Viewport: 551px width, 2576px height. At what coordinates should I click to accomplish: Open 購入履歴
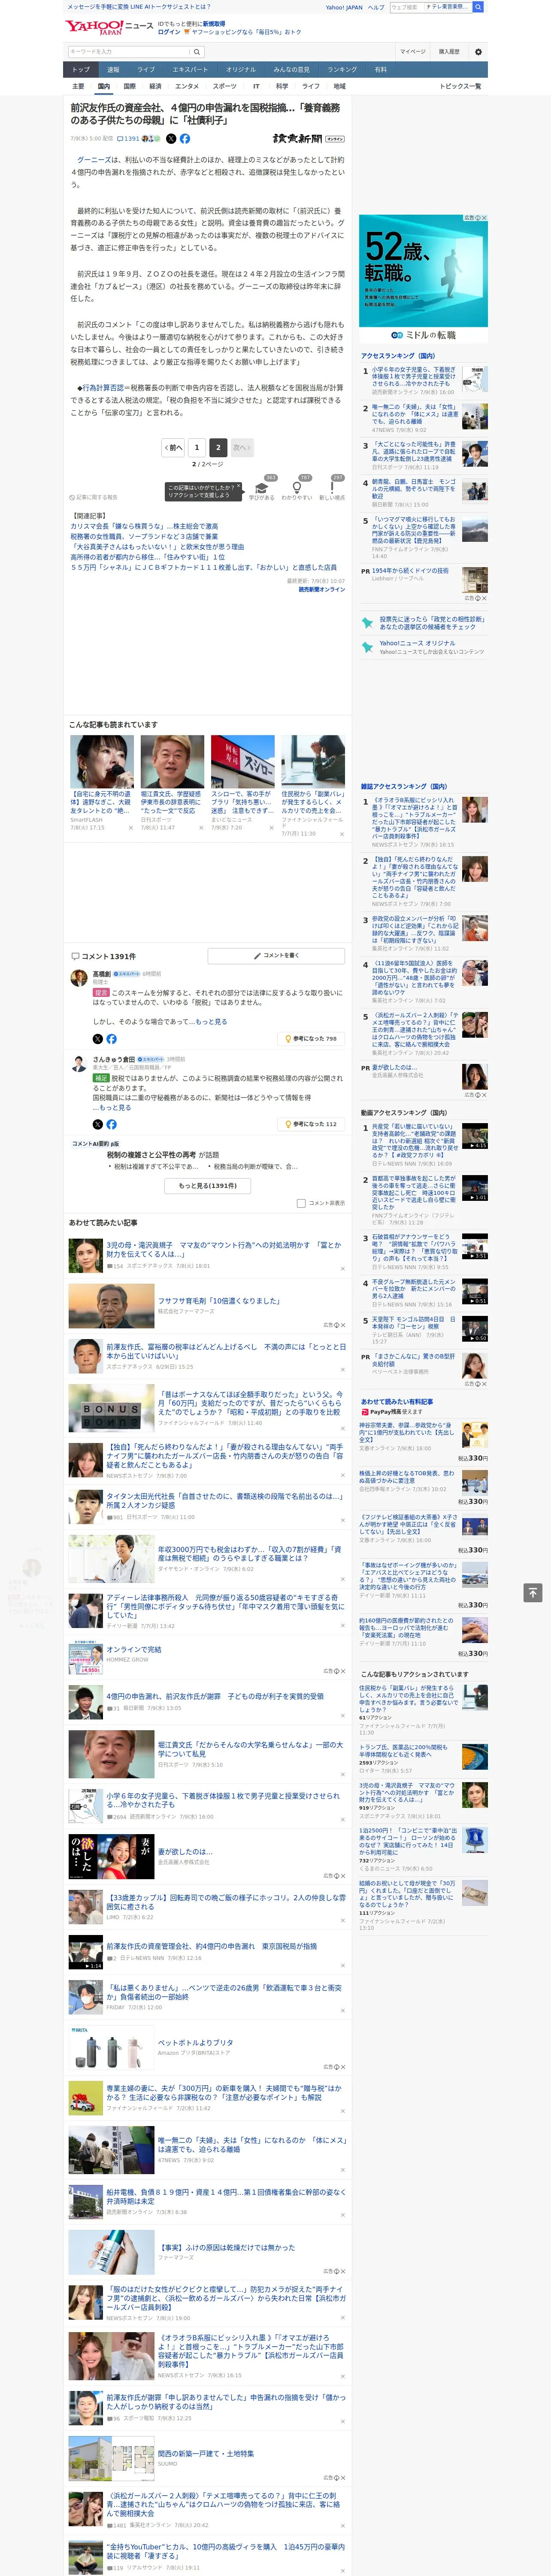(x=449, y=52)
